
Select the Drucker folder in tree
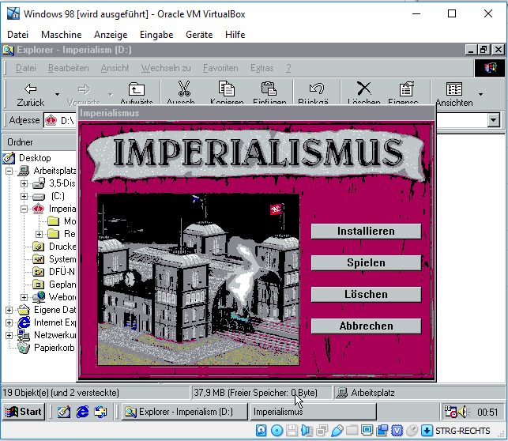coord(62,247)
